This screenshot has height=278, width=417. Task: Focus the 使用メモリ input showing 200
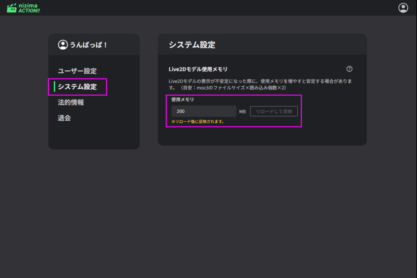pos(204,111)
